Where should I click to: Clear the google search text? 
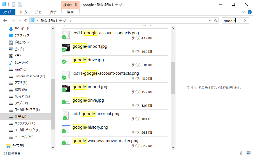point(245,21)
